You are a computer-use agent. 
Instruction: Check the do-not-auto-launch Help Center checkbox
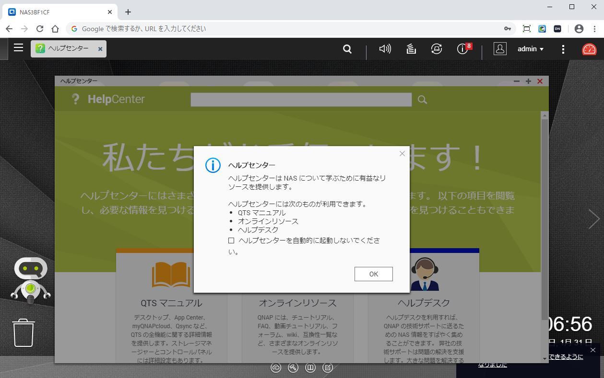pos(231,241)
